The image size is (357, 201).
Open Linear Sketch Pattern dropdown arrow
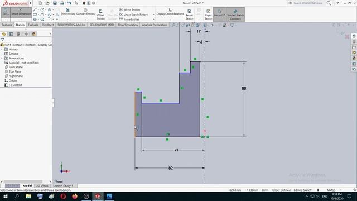(153, 15)
